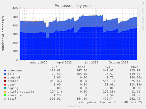Click runnable maximum value 13.36
Image resolution: width=146 pixels, height=109 pixels.
[136, 95]
